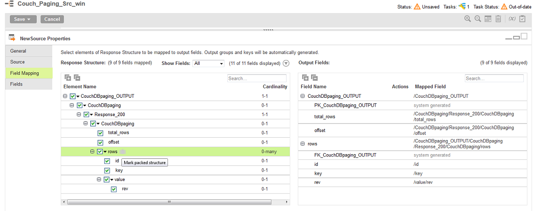Restore the properties panel size
534x211 pixels.
[516, 38]
